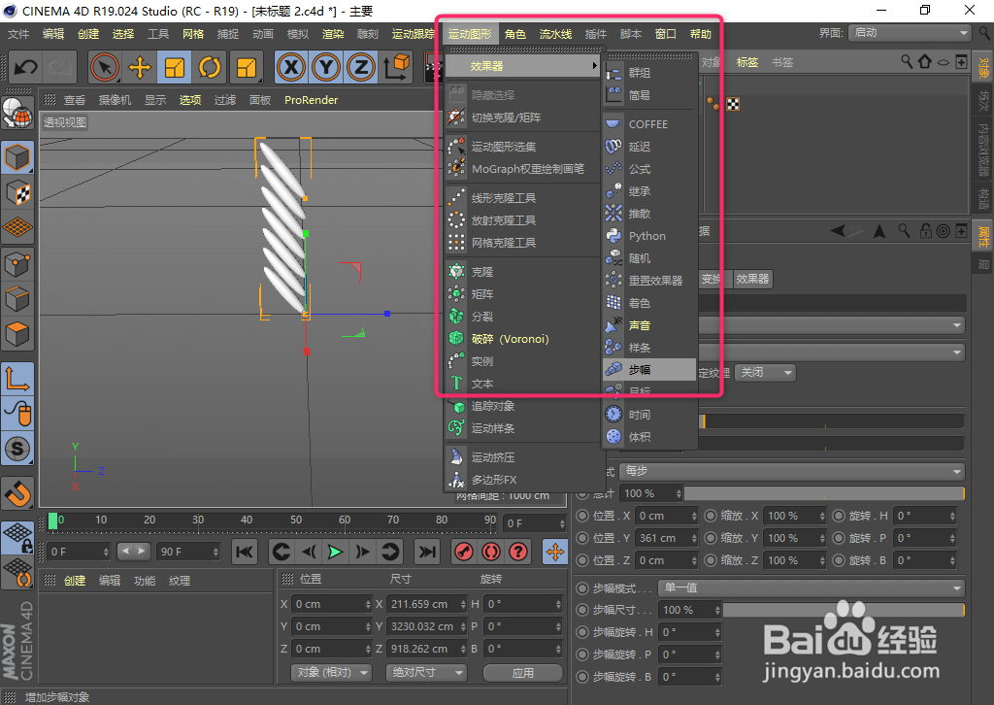Choose Sound effector in submenu
Viewport: 994px width, 705px height.
(649, 325)
